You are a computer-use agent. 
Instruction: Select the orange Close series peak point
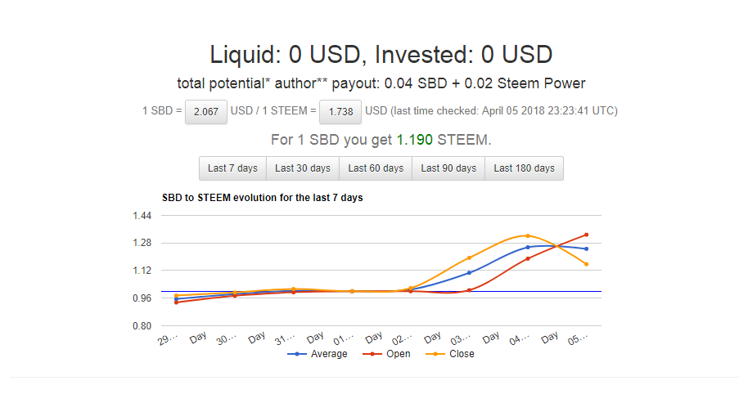(528, 235)
